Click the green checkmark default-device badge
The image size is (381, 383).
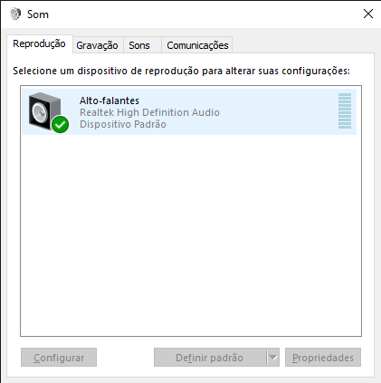(x=61, y=124)
